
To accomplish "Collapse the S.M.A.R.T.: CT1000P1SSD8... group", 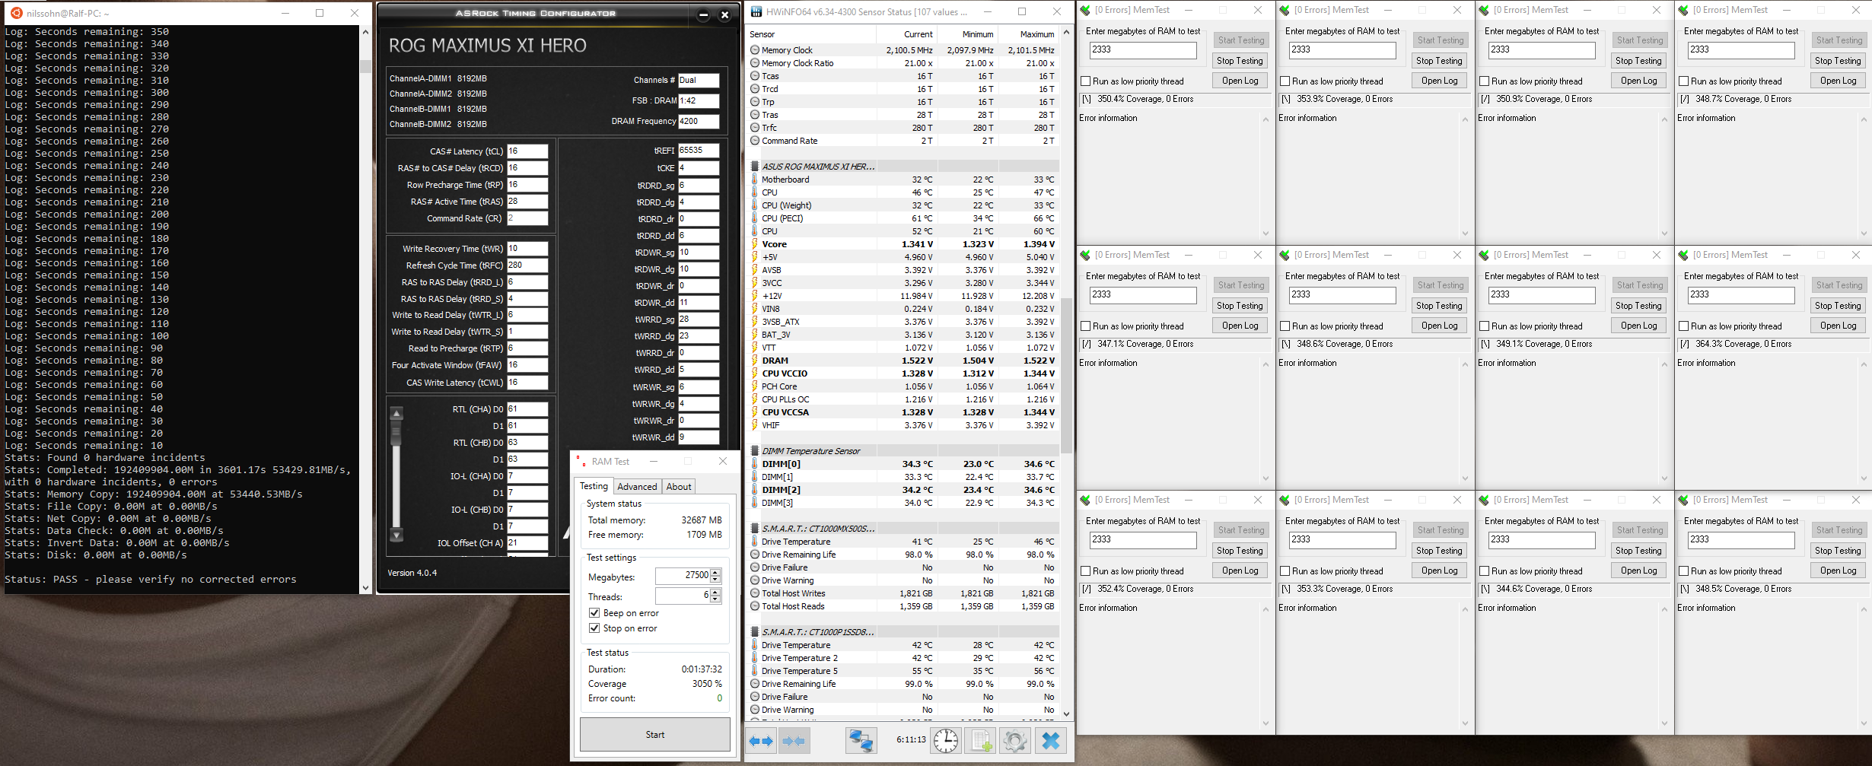I will [x=755, y=632].
